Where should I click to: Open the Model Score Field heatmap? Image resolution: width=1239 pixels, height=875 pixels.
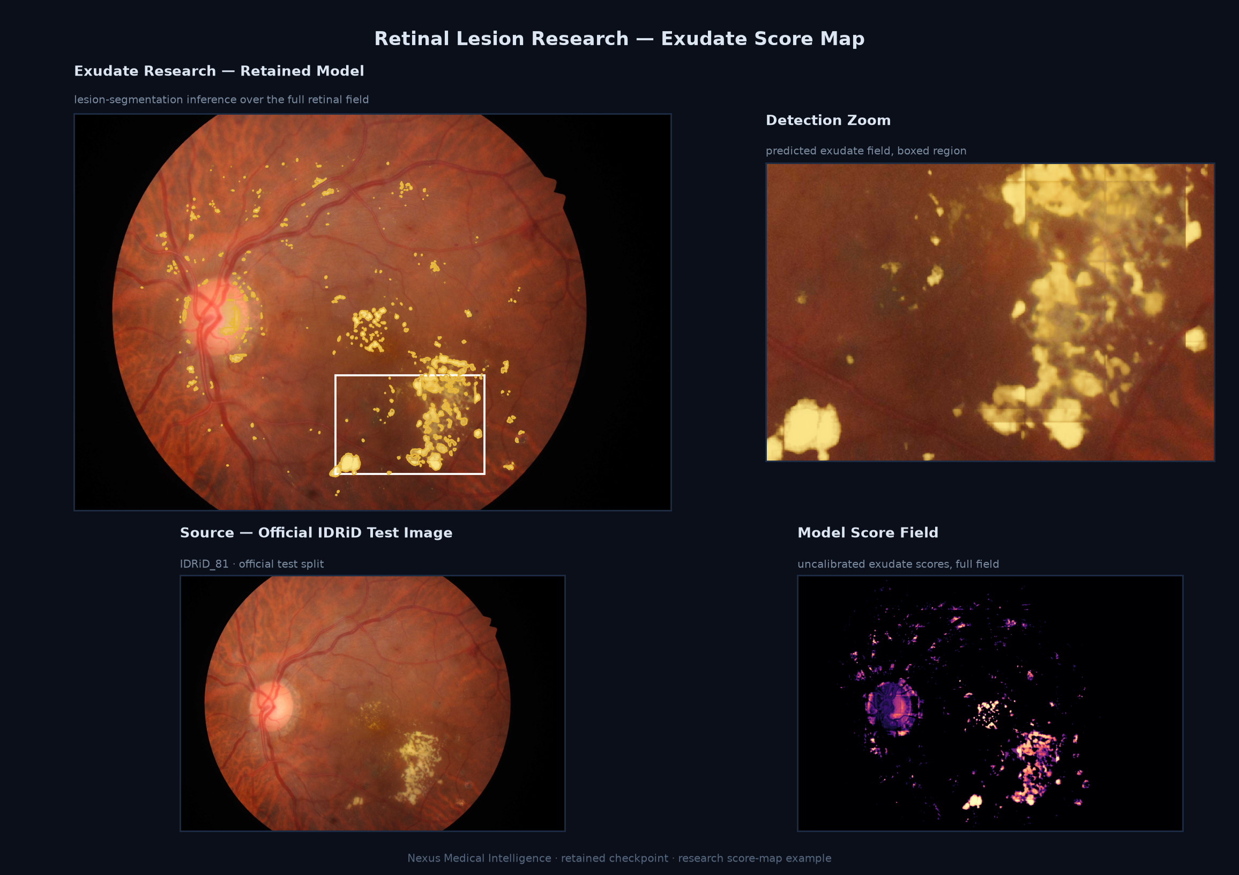point(990,703)
